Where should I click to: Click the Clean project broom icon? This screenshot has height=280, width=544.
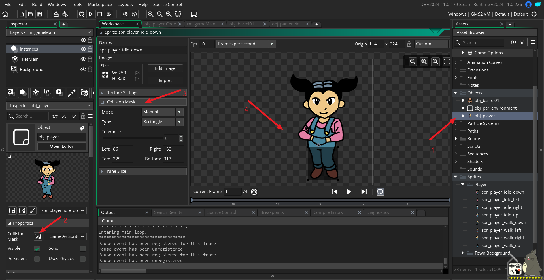tap(109, 14)
